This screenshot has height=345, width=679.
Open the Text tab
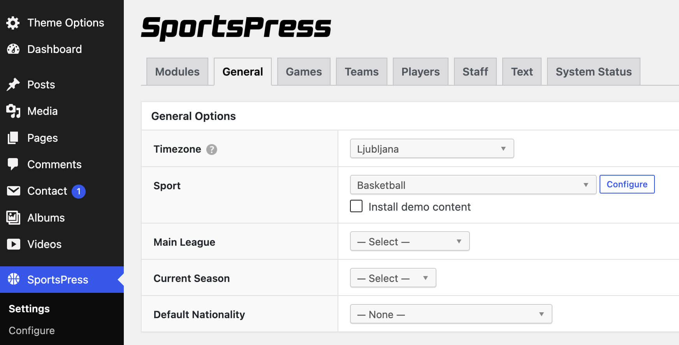[x=522, y=72]
